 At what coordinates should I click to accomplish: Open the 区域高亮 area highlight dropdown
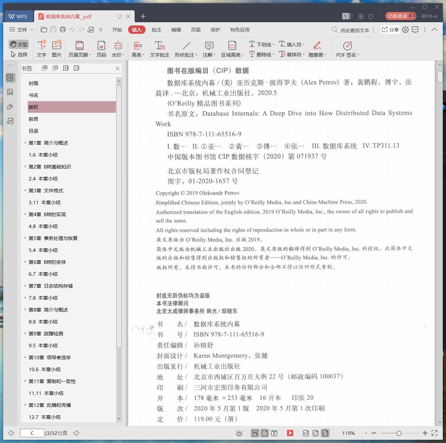tap(232, 49)
